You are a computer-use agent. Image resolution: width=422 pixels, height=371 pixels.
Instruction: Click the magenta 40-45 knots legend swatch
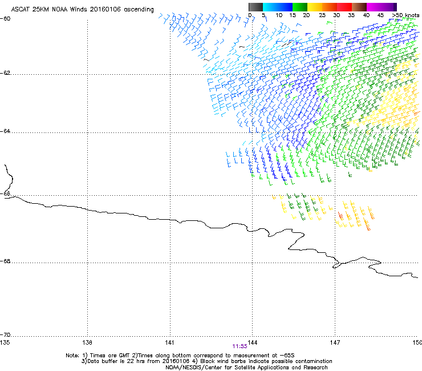[x=374, y=7]
